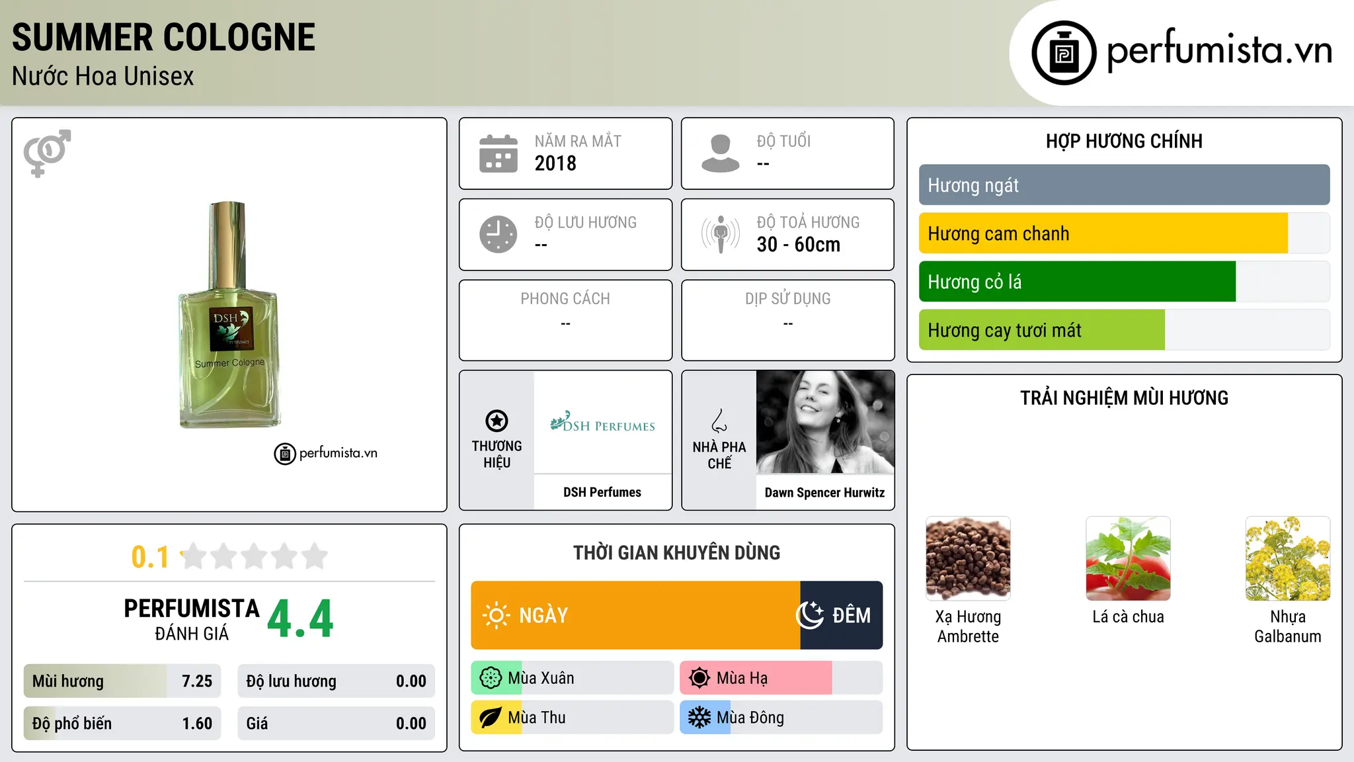
Task: Click the Perfumista rating score 4.4
Action: [x=301, y=619]
